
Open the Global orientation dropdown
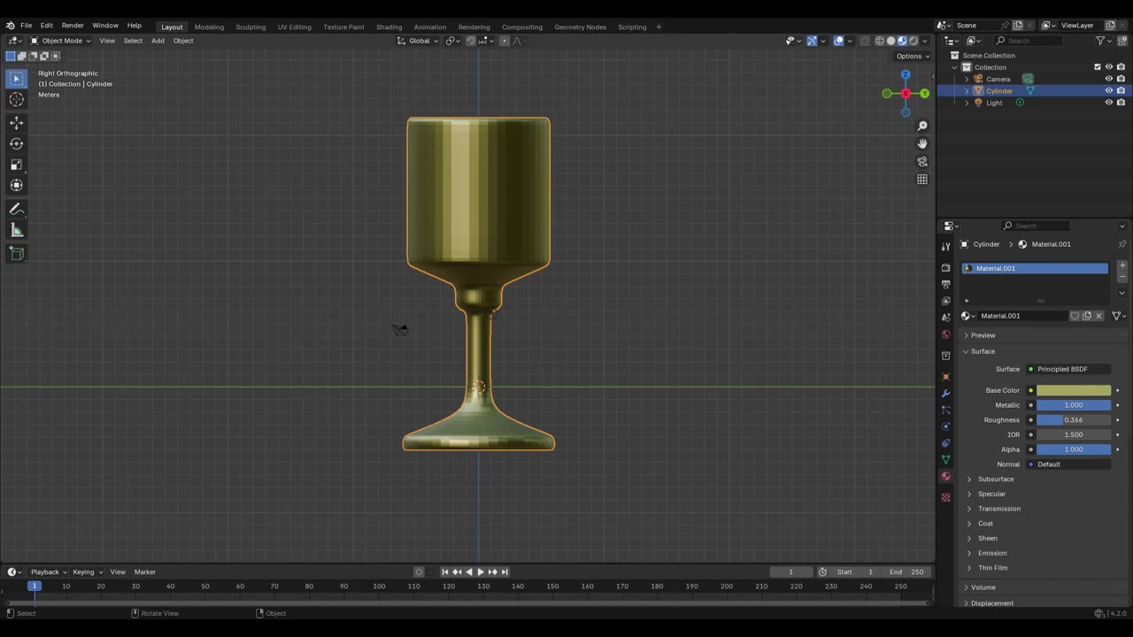tap(418, 41)
